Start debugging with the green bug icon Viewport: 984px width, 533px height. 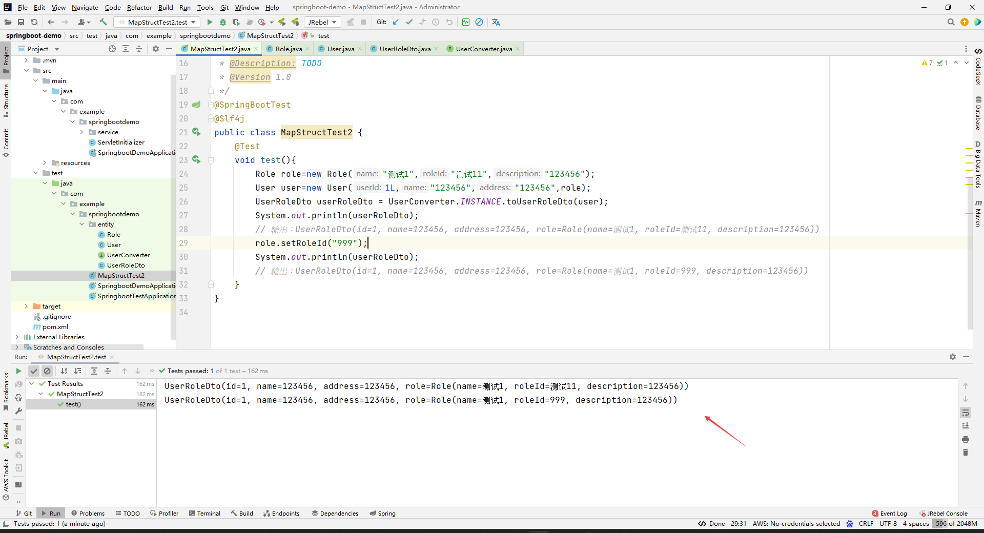click(x=223, y=22)
